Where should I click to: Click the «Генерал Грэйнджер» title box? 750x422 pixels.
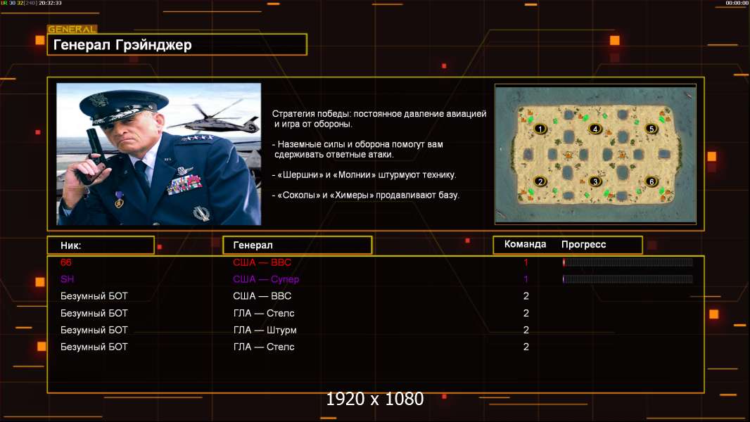coord(177,45)
